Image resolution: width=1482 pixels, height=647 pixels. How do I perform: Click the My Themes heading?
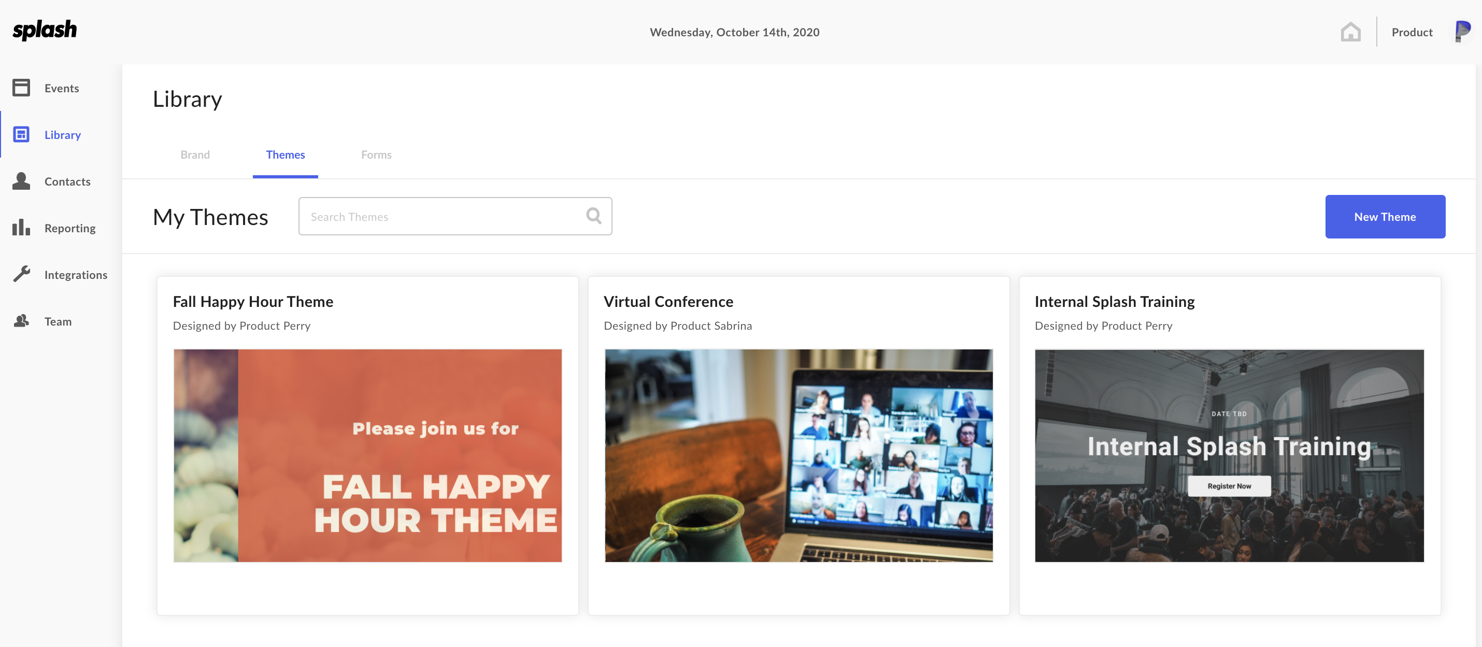pyautogui.click(x=210, y=217)
